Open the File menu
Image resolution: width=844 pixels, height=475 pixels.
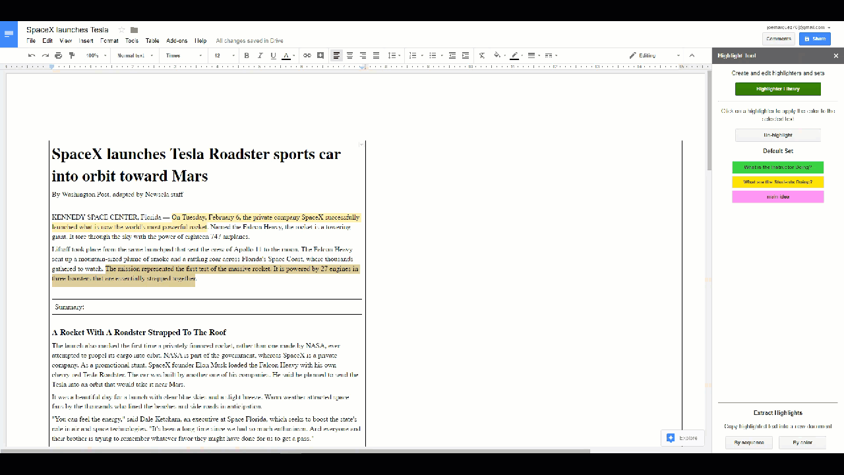click(31, 41)
